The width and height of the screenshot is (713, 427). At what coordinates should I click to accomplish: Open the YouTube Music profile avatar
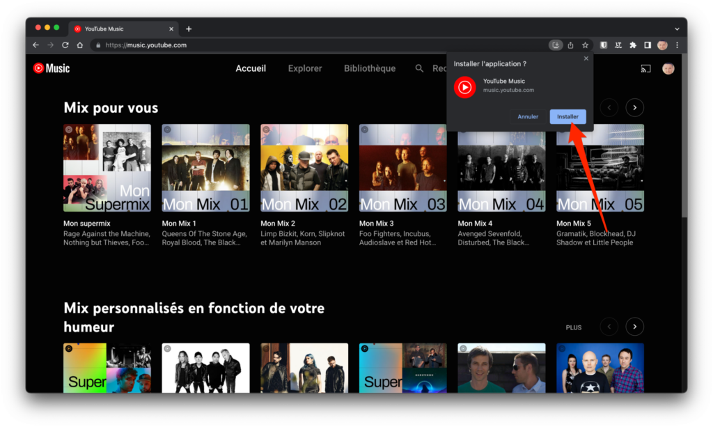pyautogui.click(x=668, y=69)
